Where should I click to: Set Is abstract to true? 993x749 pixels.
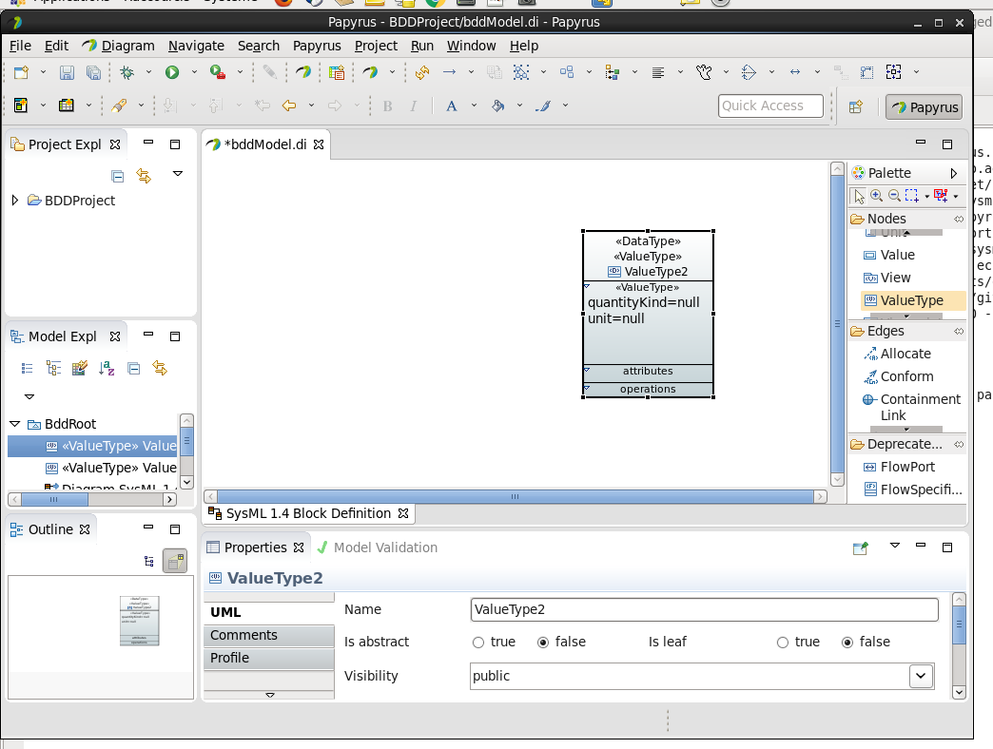tap(478, 643)
